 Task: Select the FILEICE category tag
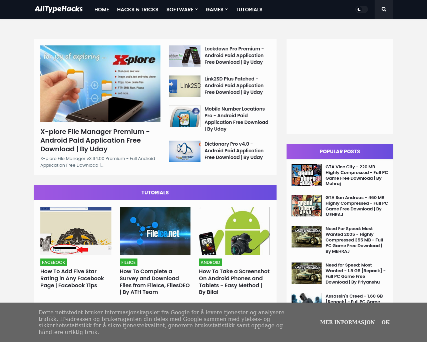coord(128,262)
